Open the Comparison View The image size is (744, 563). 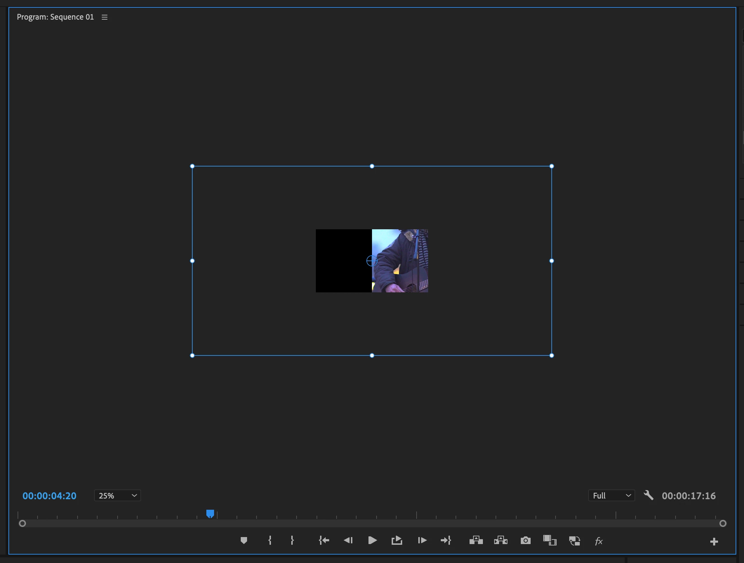[550, 541]
